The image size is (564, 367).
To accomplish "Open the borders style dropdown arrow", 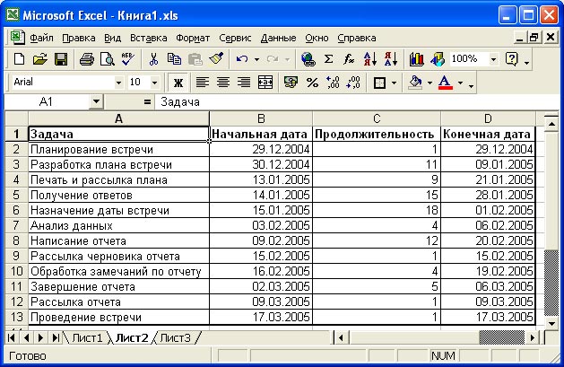I will coord(394,83).
